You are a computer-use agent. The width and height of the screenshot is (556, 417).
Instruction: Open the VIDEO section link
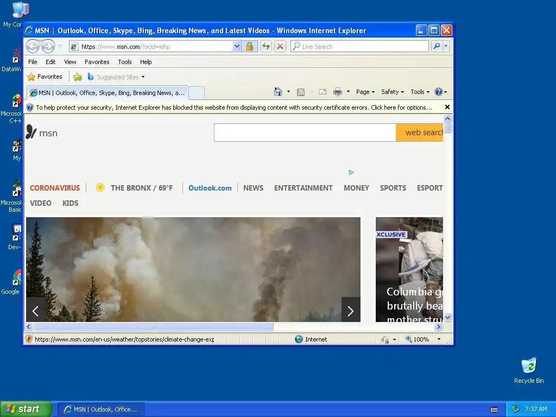pyautogui.click(x=40, y=203)
